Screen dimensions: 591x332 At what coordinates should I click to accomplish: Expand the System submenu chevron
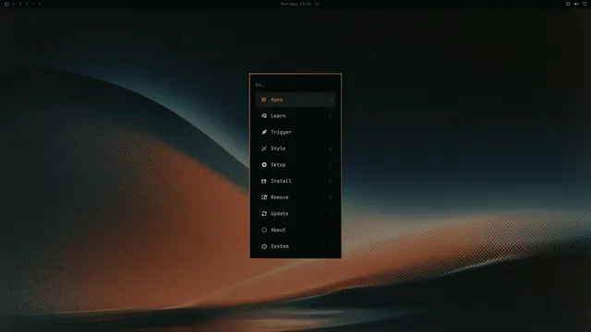tap(331, 246)
